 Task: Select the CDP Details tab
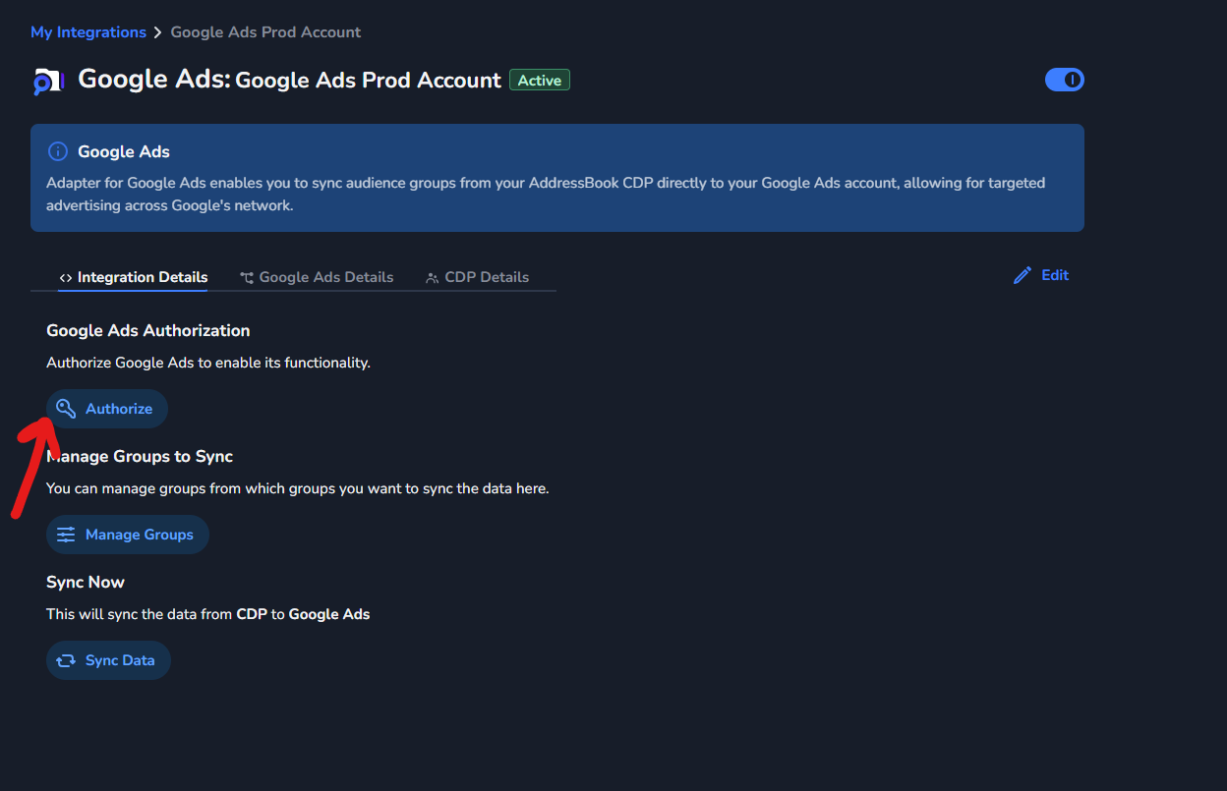click(x=487, y=277)
